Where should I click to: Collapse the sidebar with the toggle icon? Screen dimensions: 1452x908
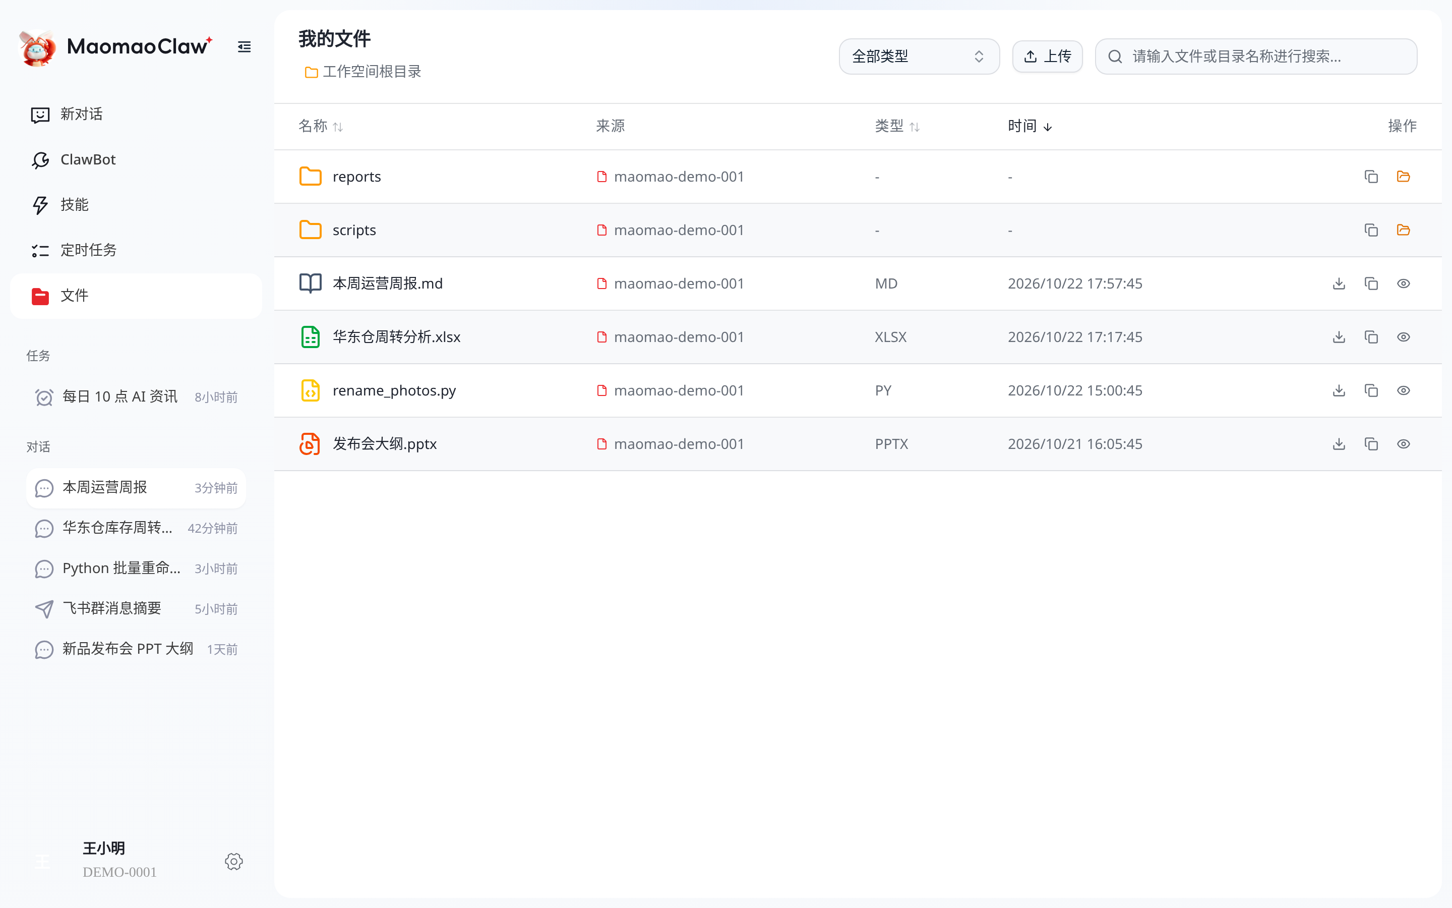tap(244, 47)
